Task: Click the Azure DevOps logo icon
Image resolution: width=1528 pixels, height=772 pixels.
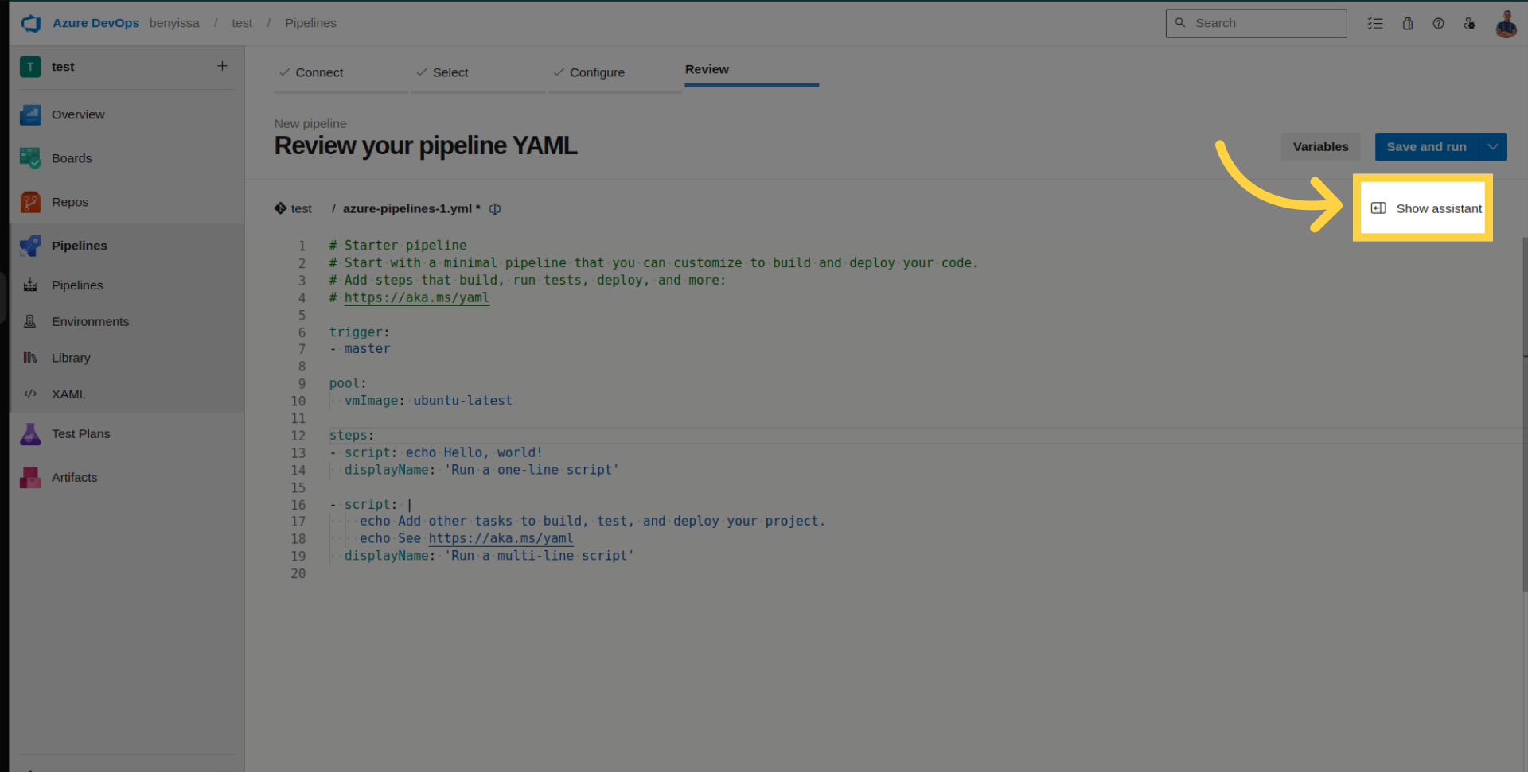Action: tap(31, 23)
